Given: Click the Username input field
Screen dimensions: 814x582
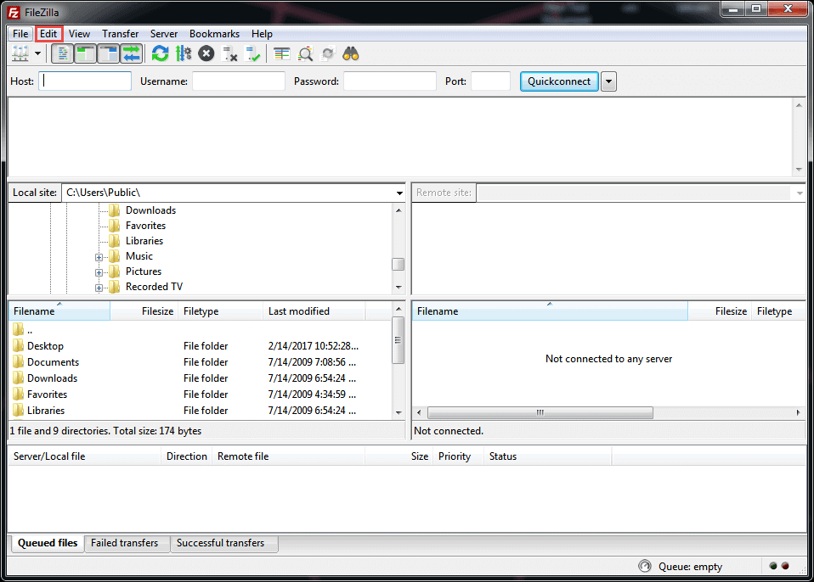Looking at the screenshot, I should [x=239, y=81].
